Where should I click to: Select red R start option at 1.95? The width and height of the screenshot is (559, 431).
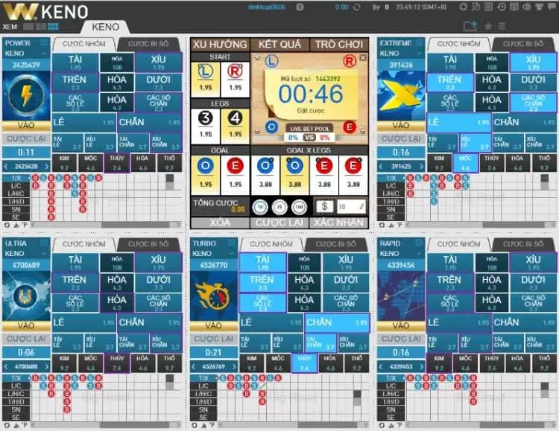(x=235, y=80)
